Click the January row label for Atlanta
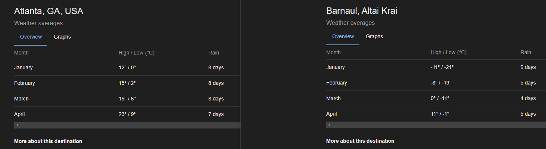The width and height of the screenshot is (546, 149). click(x=23, y=67)
